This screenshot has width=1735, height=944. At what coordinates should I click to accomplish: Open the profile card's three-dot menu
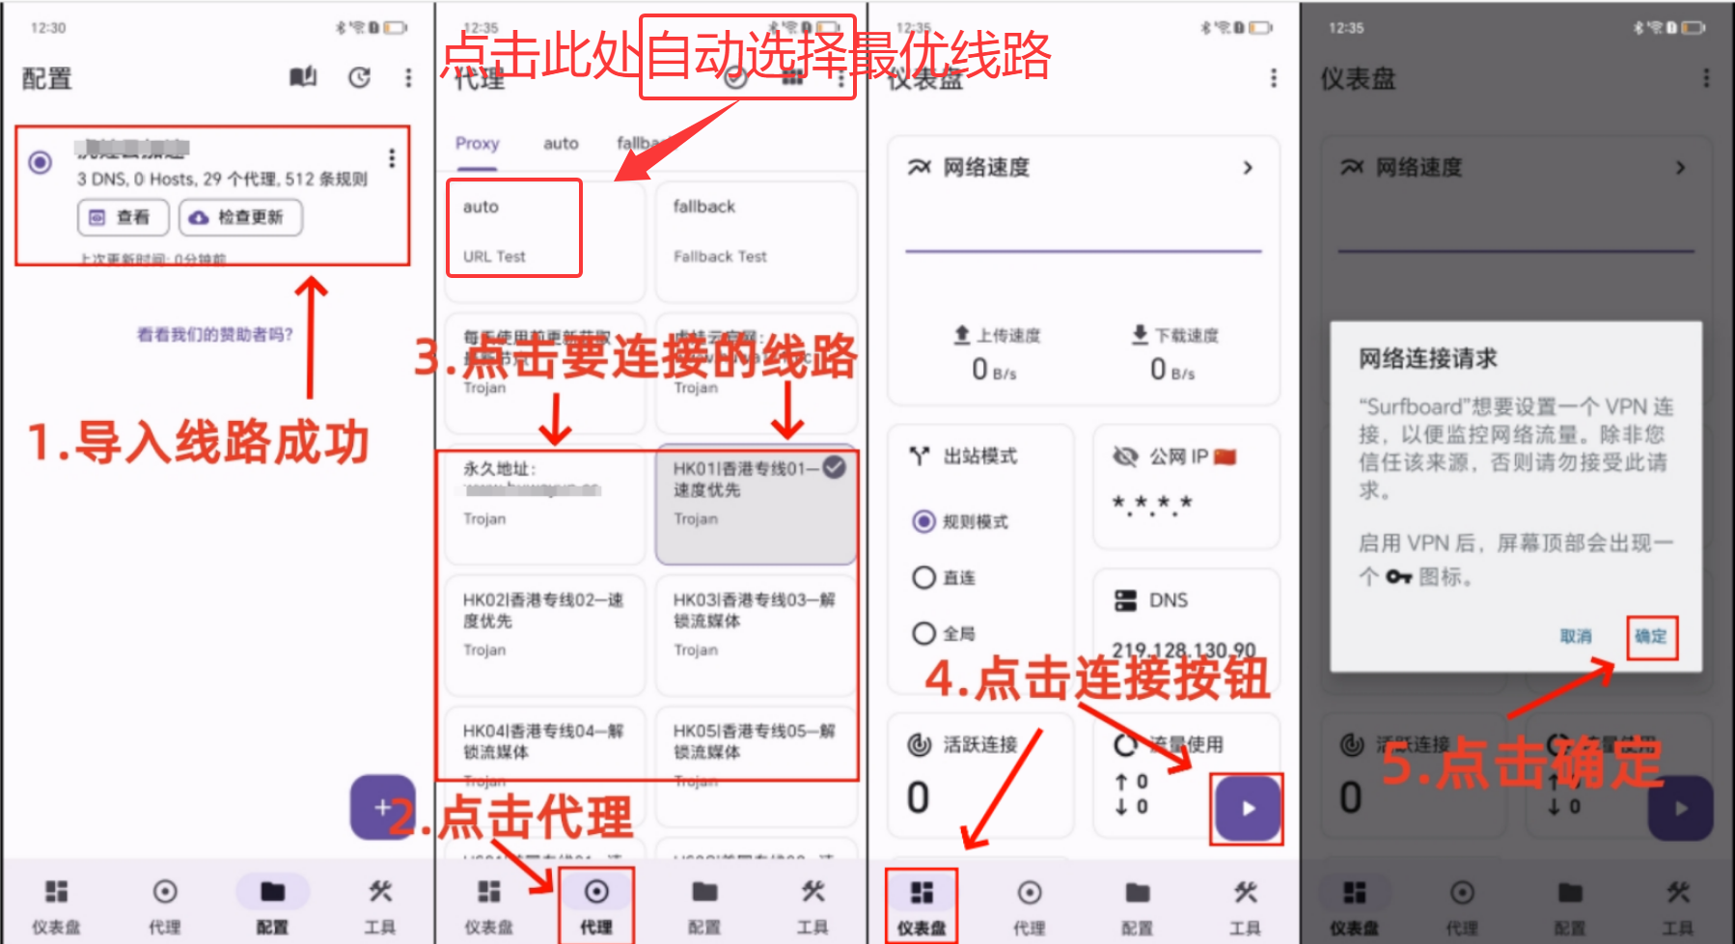[391, 157]
